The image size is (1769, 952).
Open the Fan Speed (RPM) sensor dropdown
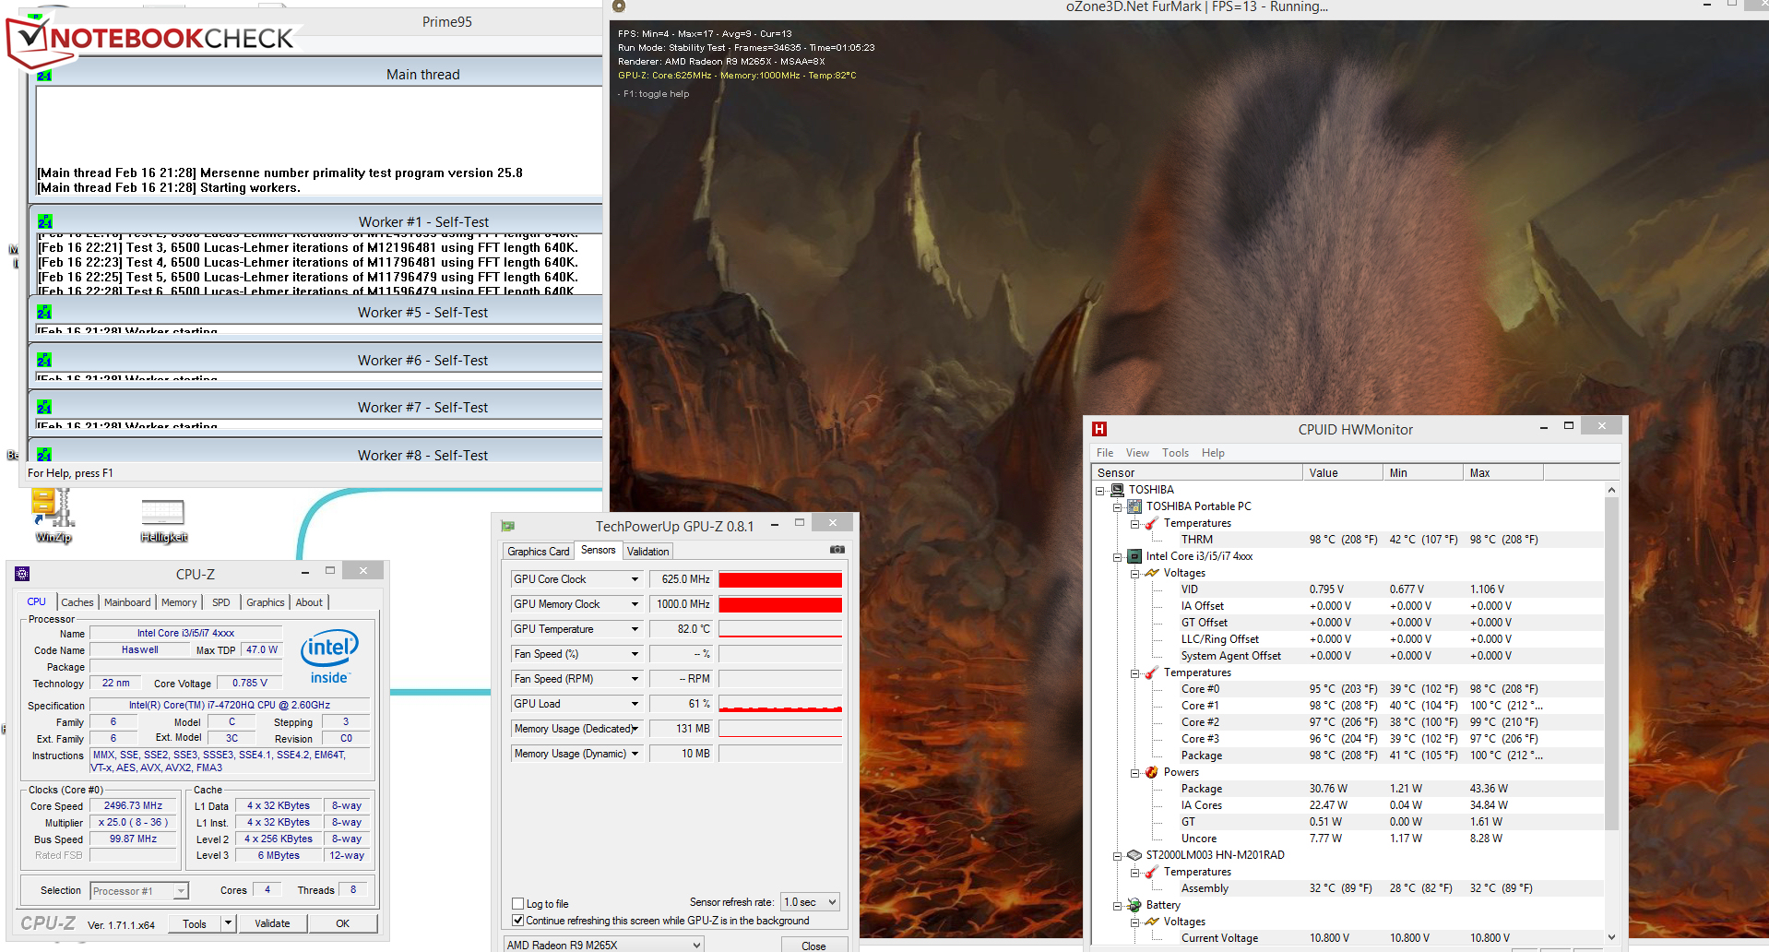(x=635, y=679)
